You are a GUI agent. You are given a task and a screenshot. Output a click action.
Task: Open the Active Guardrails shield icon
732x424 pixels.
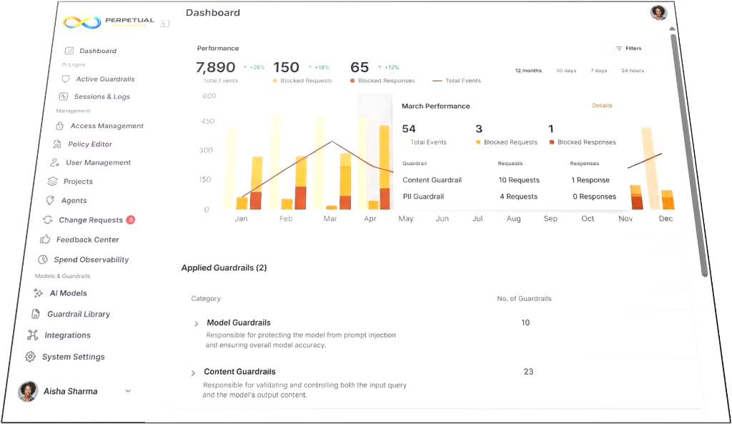(x=65, y=78)
